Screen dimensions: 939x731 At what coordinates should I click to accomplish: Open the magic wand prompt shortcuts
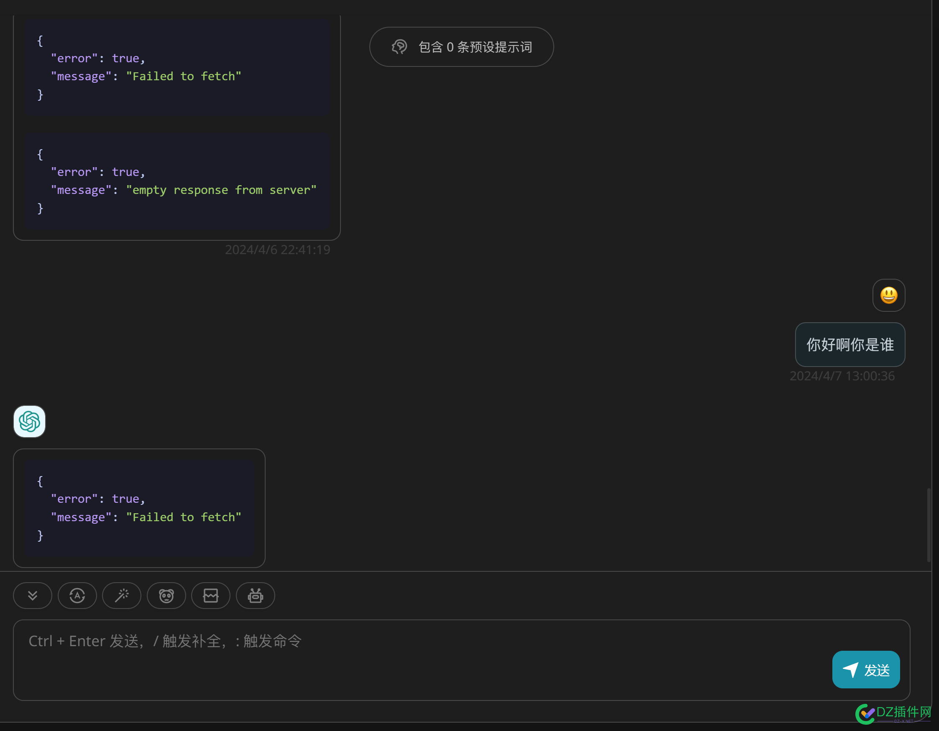pyautogui.click(x=122, y=596)
